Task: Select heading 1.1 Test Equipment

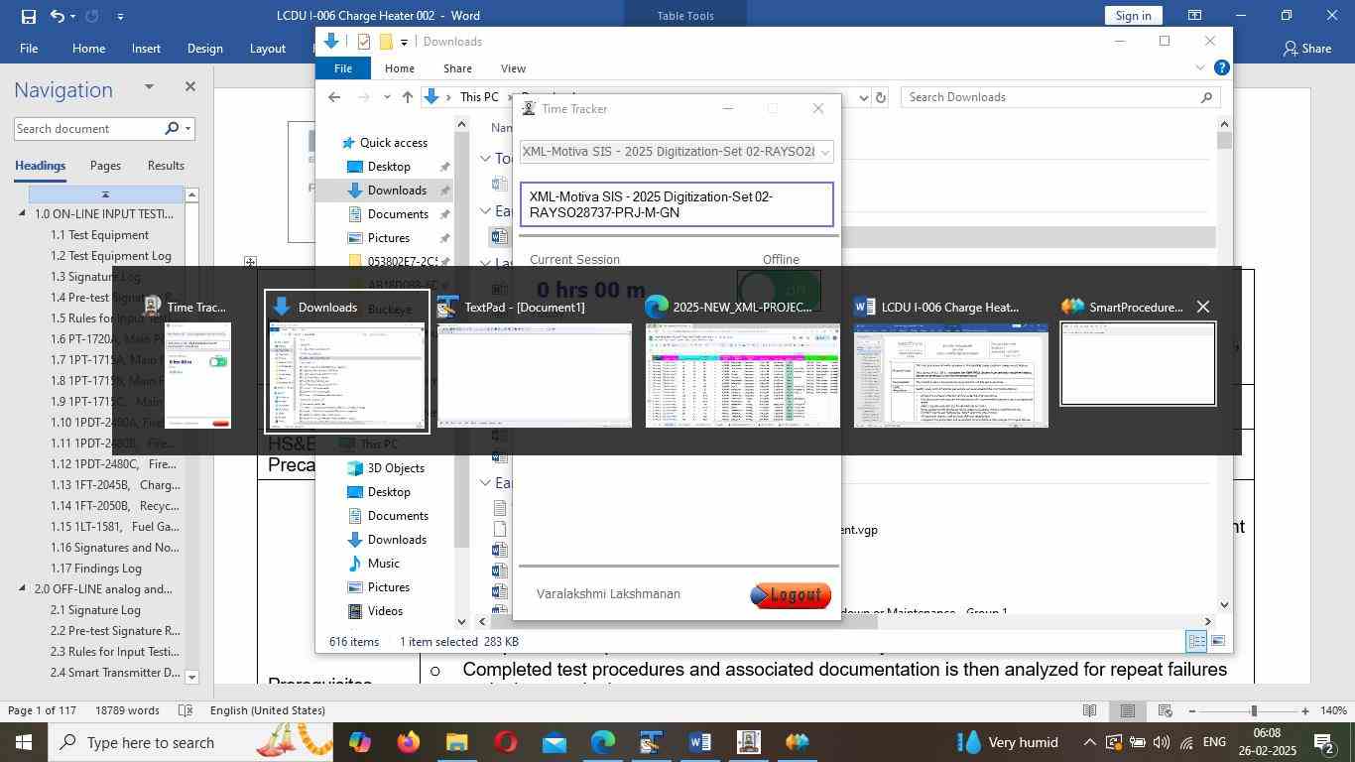Action: click(x=100, y=235)
